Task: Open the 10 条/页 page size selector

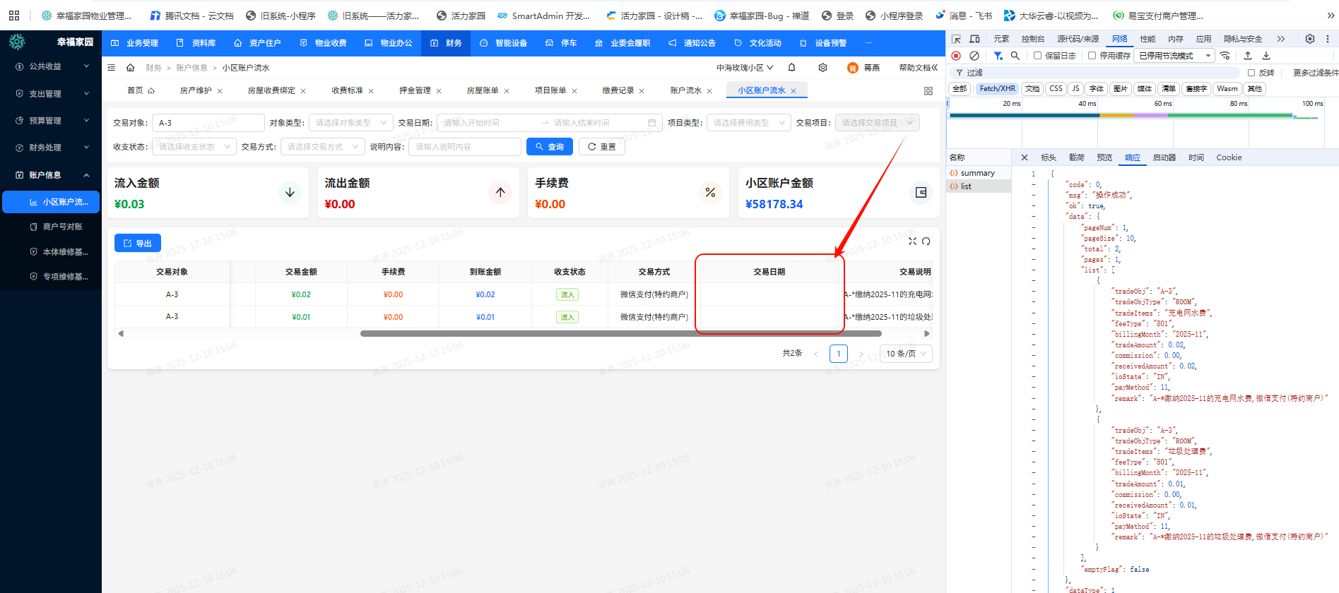Action: [x=906, y=354]
